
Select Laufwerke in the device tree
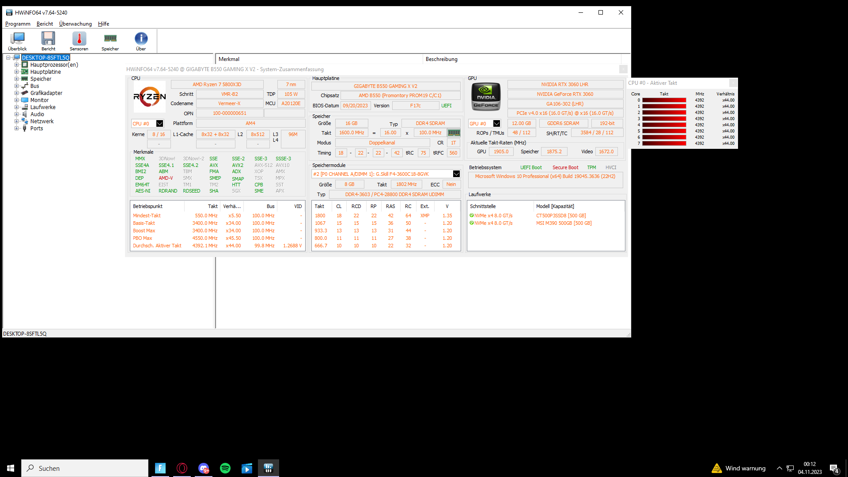click(43, 107)
